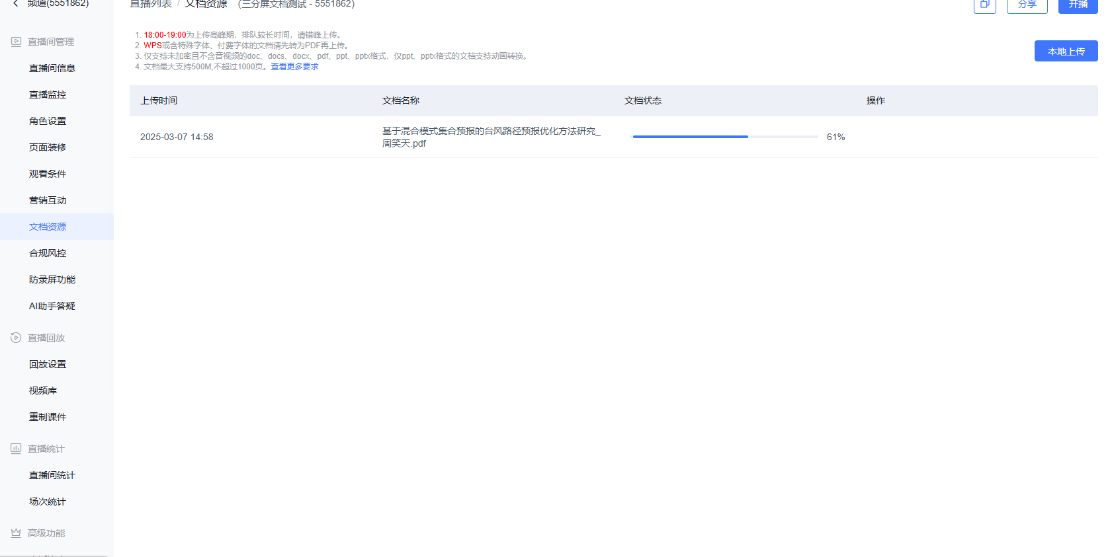Click the 上传时间 column header
1112x557 pixels.
159,100
